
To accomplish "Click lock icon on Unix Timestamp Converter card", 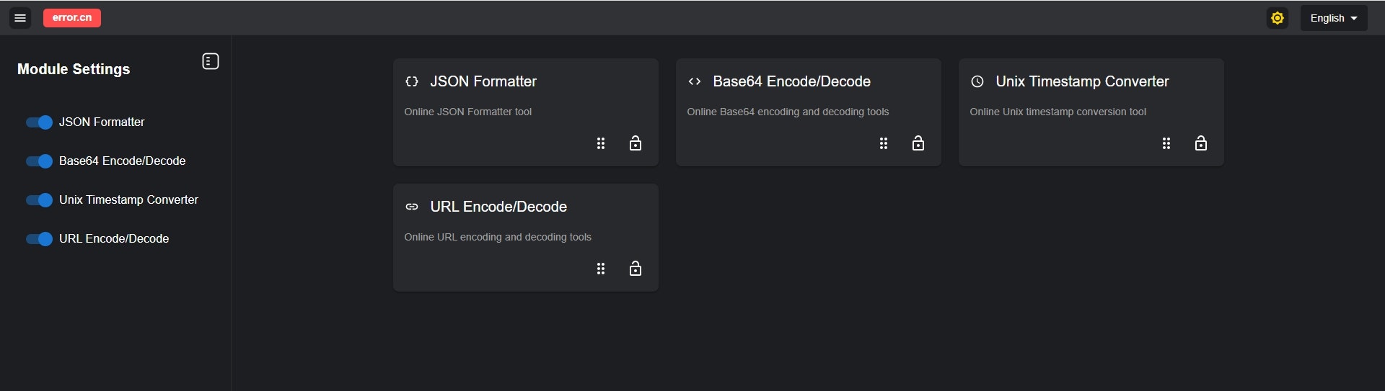I will pos(1201,143).
